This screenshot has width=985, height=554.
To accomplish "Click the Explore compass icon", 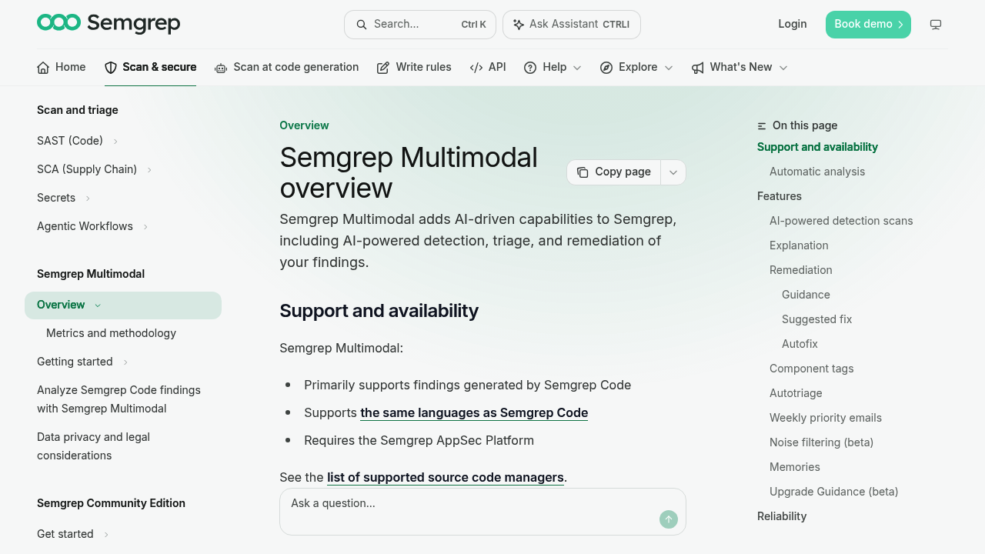I will point(606,68).
